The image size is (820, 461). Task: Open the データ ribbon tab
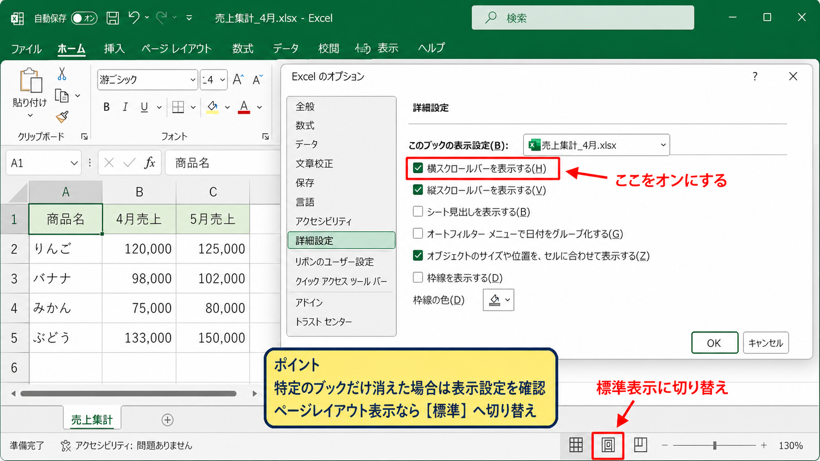tap(286, 49)
